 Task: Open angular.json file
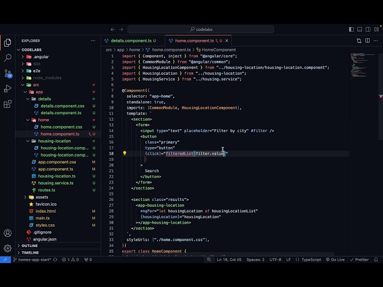[x=59, y=239]
